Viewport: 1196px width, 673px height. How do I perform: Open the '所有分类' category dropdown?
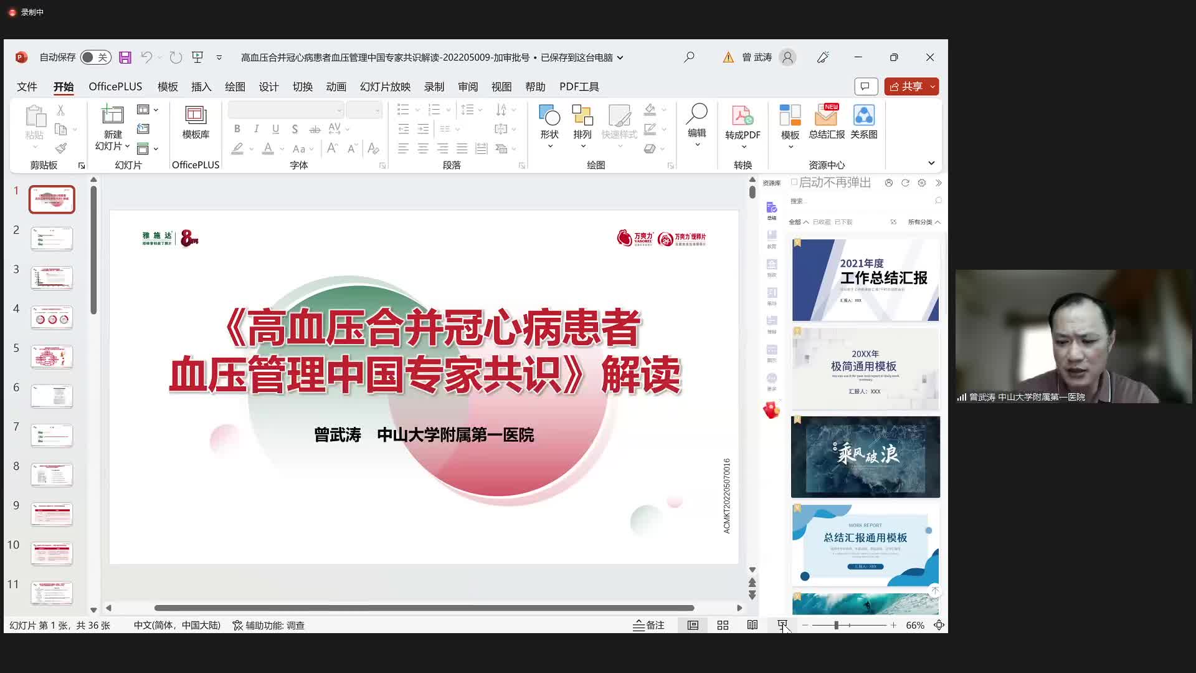(x=924, y=222)
